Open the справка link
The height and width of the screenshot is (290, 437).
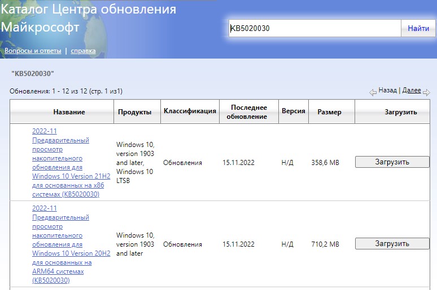coord(83,51)
